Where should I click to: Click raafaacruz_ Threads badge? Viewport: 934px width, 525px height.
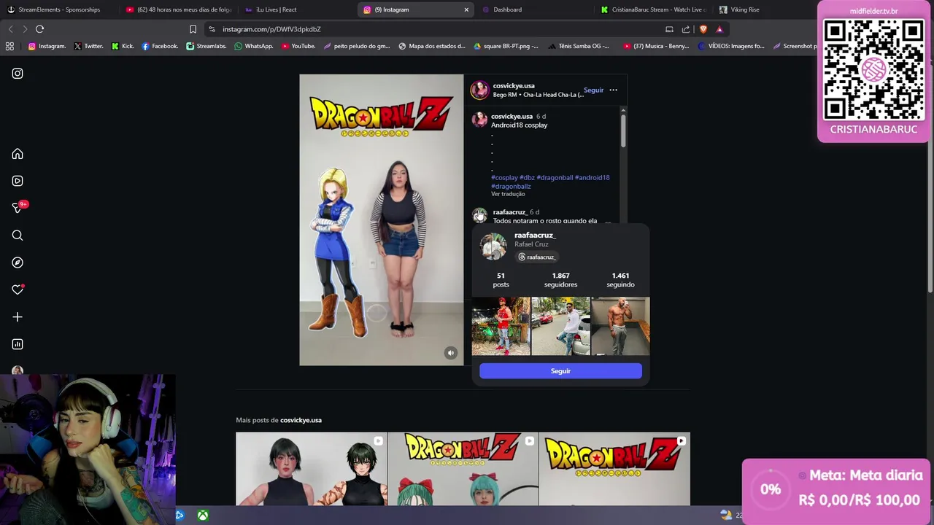536,257
